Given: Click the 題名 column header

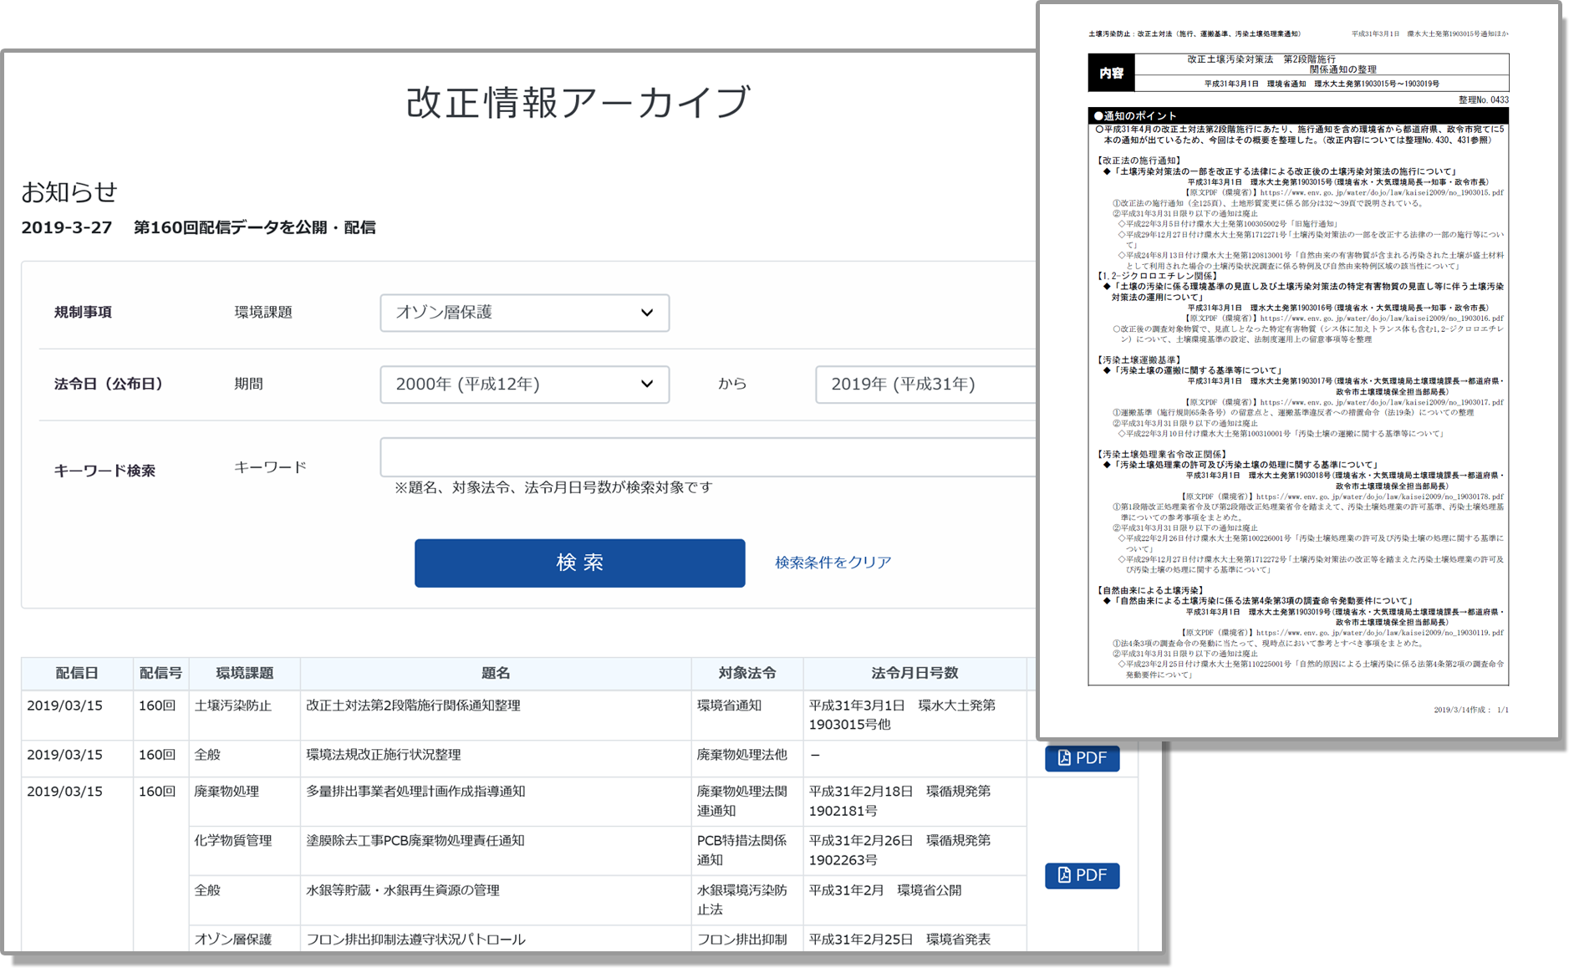Looking at the screenshot, I should point(497,673).
